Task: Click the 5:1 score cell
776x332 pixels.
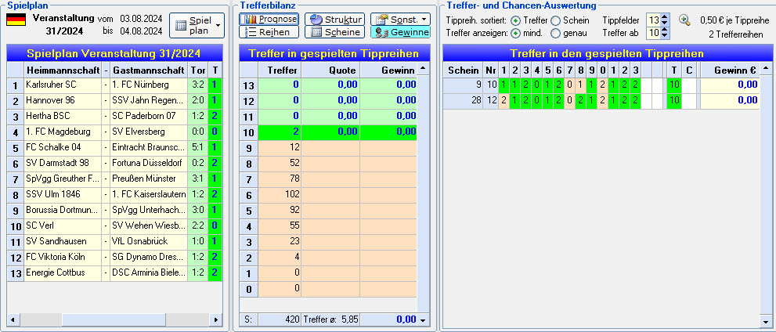Action: (x=197, y=147)
